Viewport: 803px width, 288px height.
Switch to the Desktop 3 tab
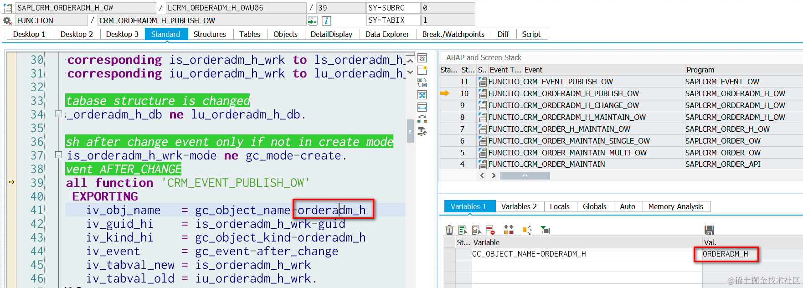click(122, 34)
